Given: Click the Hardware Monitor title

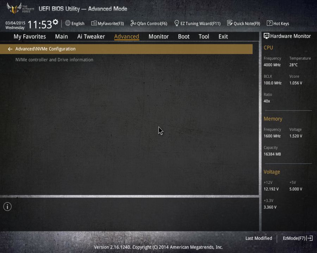Looking at the screenshot, I should pos(290,36).
